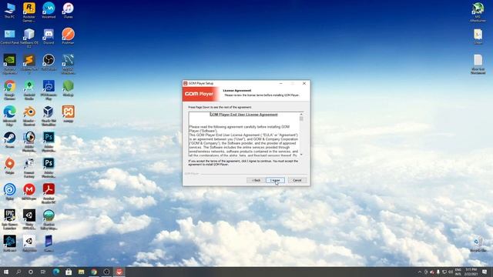Select the Stardew Valley desktop shortcut
Image resolution: width=493 pixels, height=277 pixels.
coord(49,219)
